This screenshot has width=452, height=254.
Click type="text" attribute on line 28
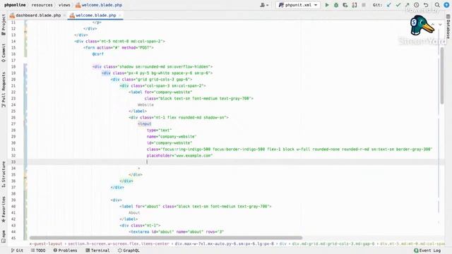159,130
